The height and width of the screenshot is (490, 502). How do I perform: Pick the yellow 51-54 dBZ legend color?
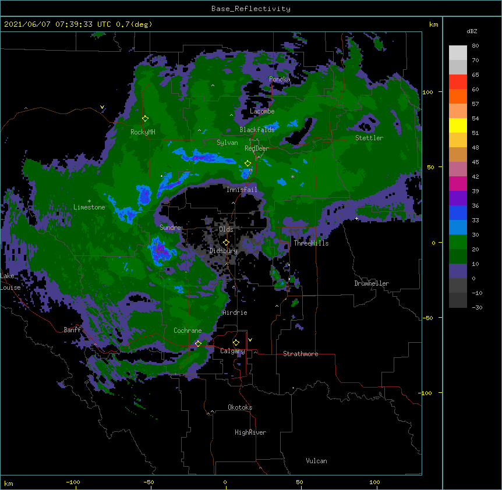[458, 125]
